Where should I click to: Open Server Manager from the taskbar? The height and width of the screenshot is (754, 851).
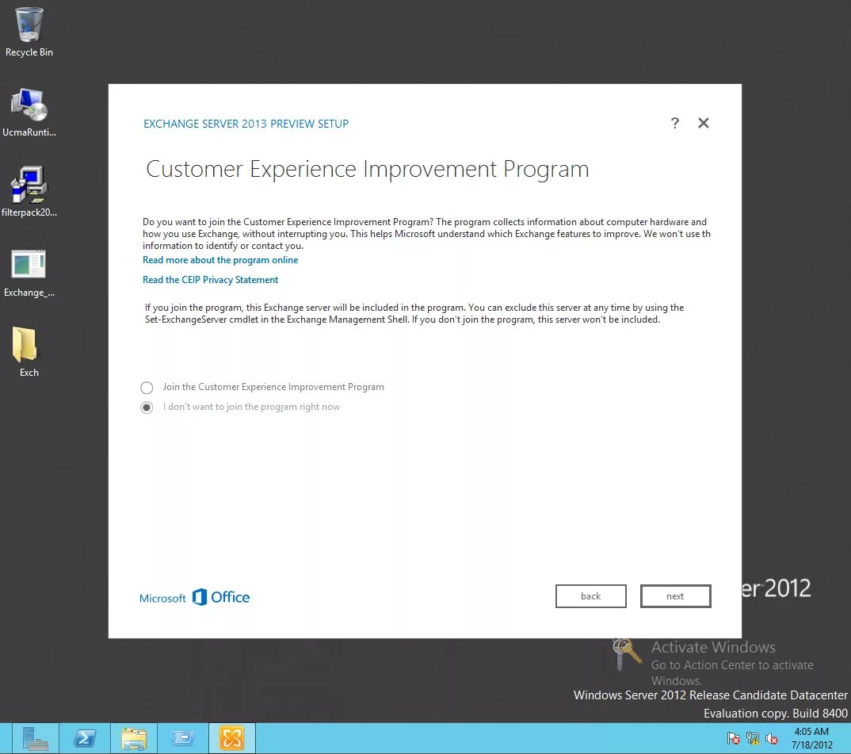click(x=36, y=738)
